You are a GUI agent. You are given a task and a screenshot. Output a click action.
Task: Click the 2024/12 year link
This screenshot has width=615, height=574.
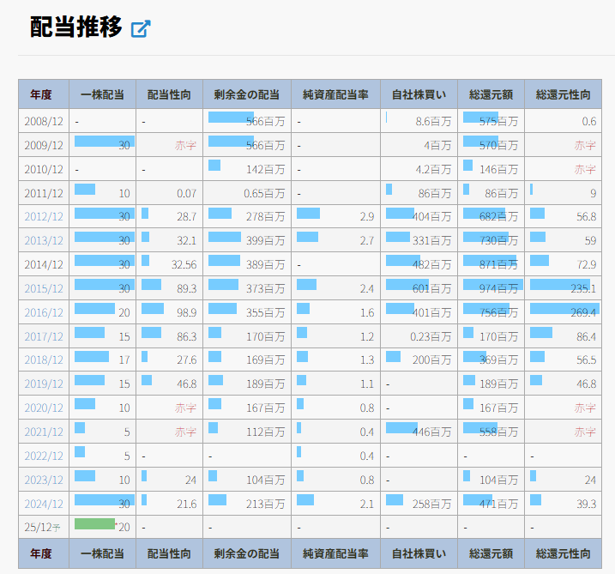click(44, 504)
